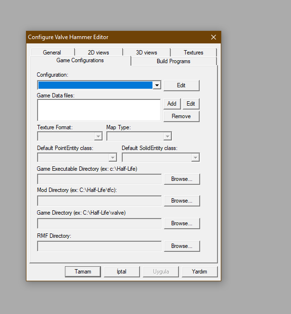This screenshot has width=291, height=314.
Task: Switch to the Textures tab
Action: (193, 52)
